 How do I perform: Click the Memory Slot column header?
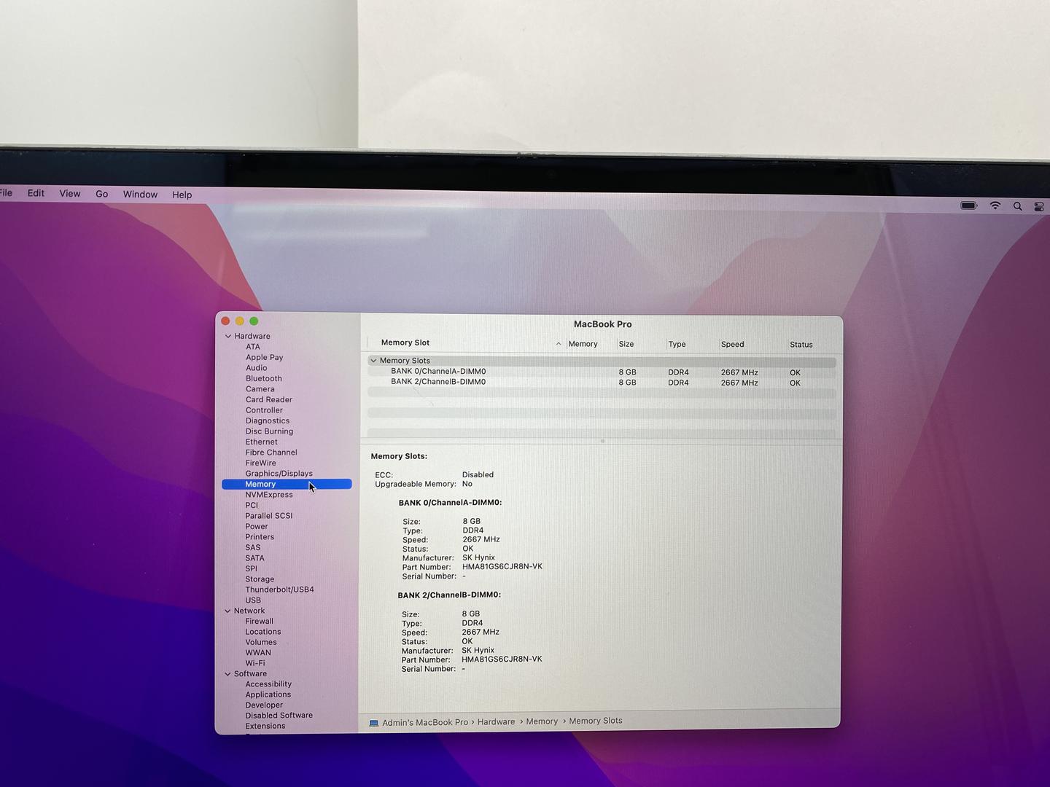pyautogui.click(x=405, y=342)
